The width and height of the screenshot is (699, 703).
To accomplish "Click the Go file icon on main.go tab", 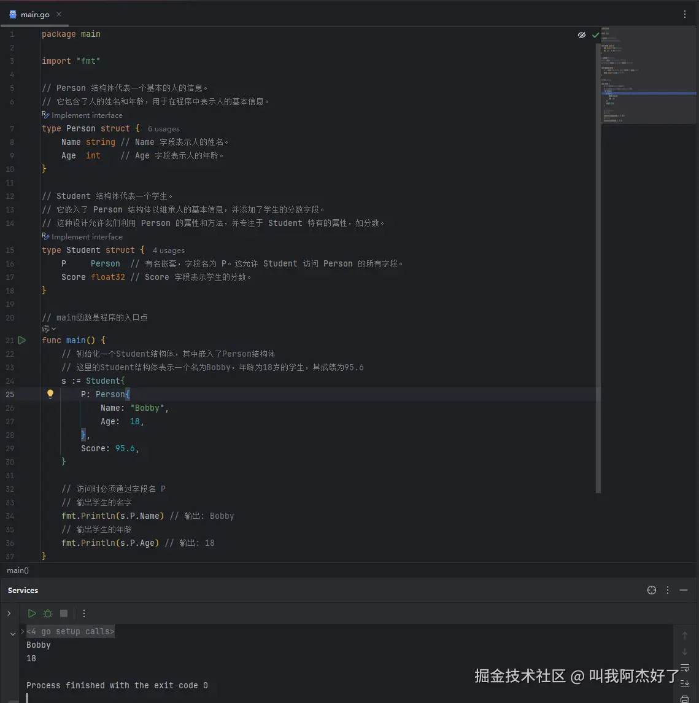I will click(x=13, y=14).
